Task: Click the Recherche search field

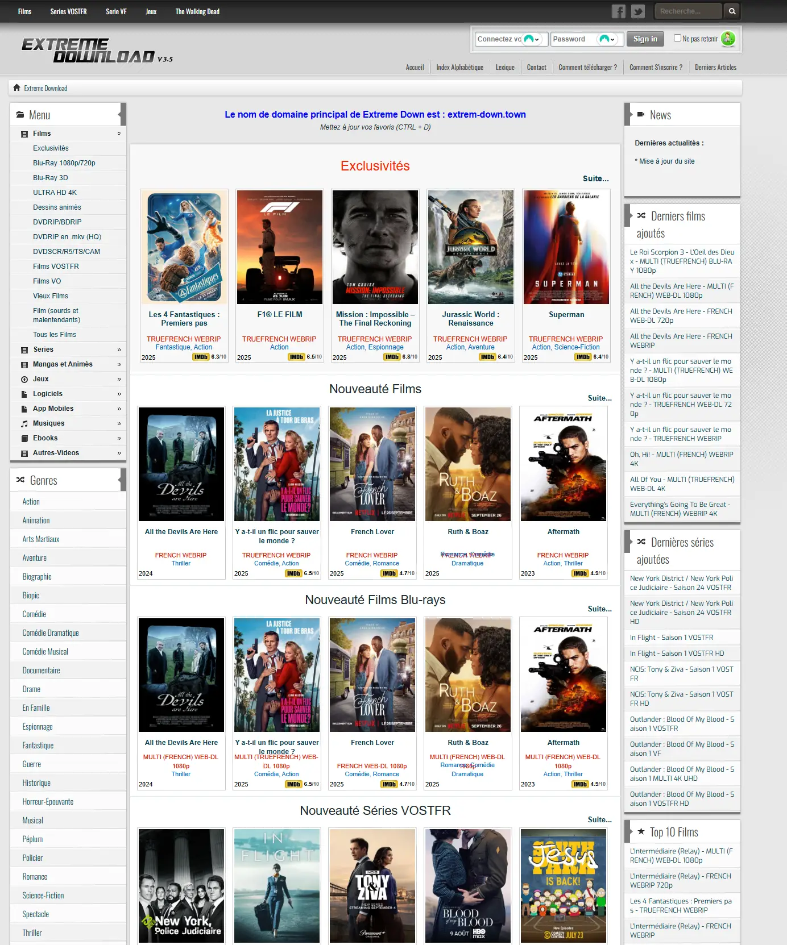Action: [687, 11]
